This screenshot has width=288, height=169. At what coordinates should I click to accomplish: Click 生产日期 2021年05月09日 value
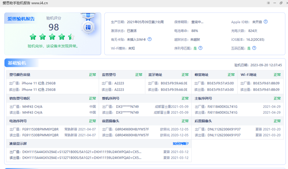145,22
